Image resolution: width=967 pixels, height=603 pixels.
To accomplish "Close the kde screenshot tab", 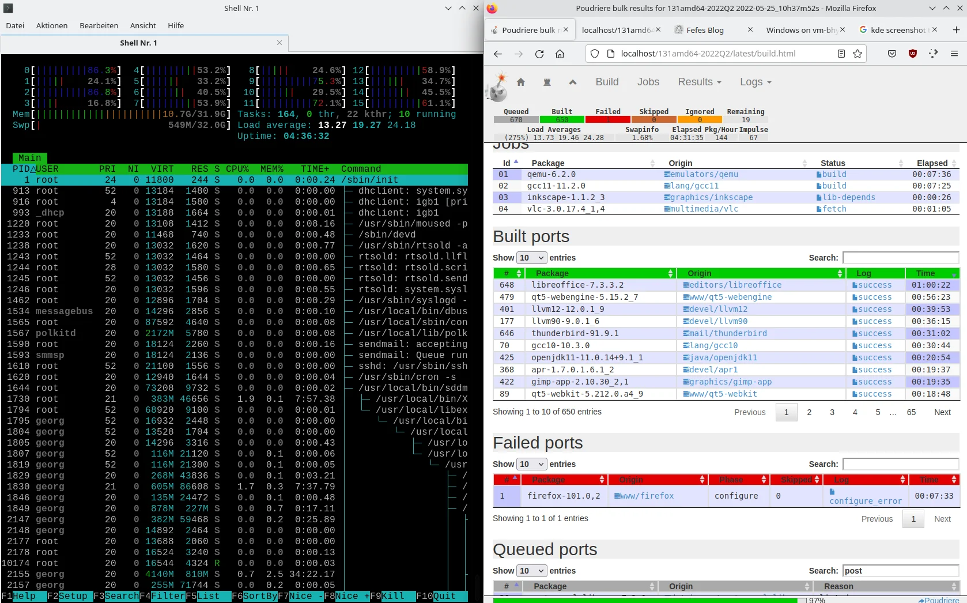I will pos(935,29).
